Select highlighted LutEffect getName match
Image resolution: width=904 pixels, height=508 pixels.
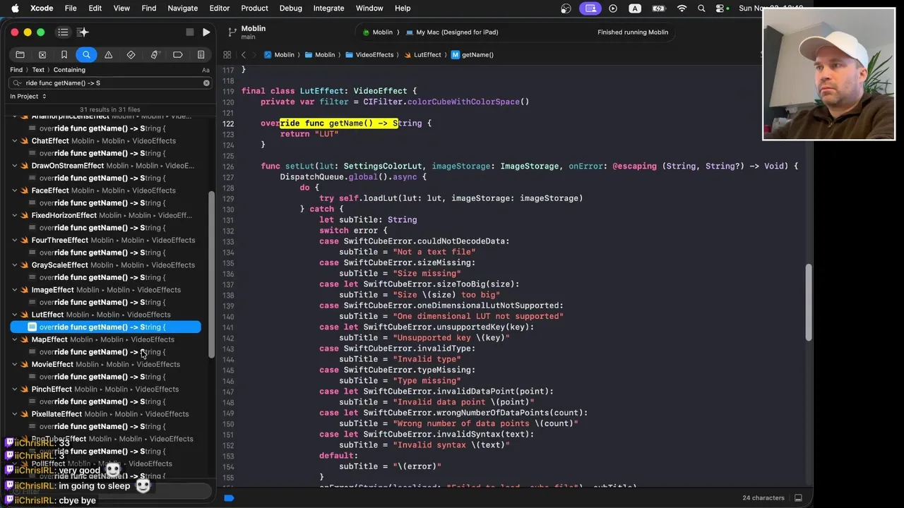coord(106,327)
